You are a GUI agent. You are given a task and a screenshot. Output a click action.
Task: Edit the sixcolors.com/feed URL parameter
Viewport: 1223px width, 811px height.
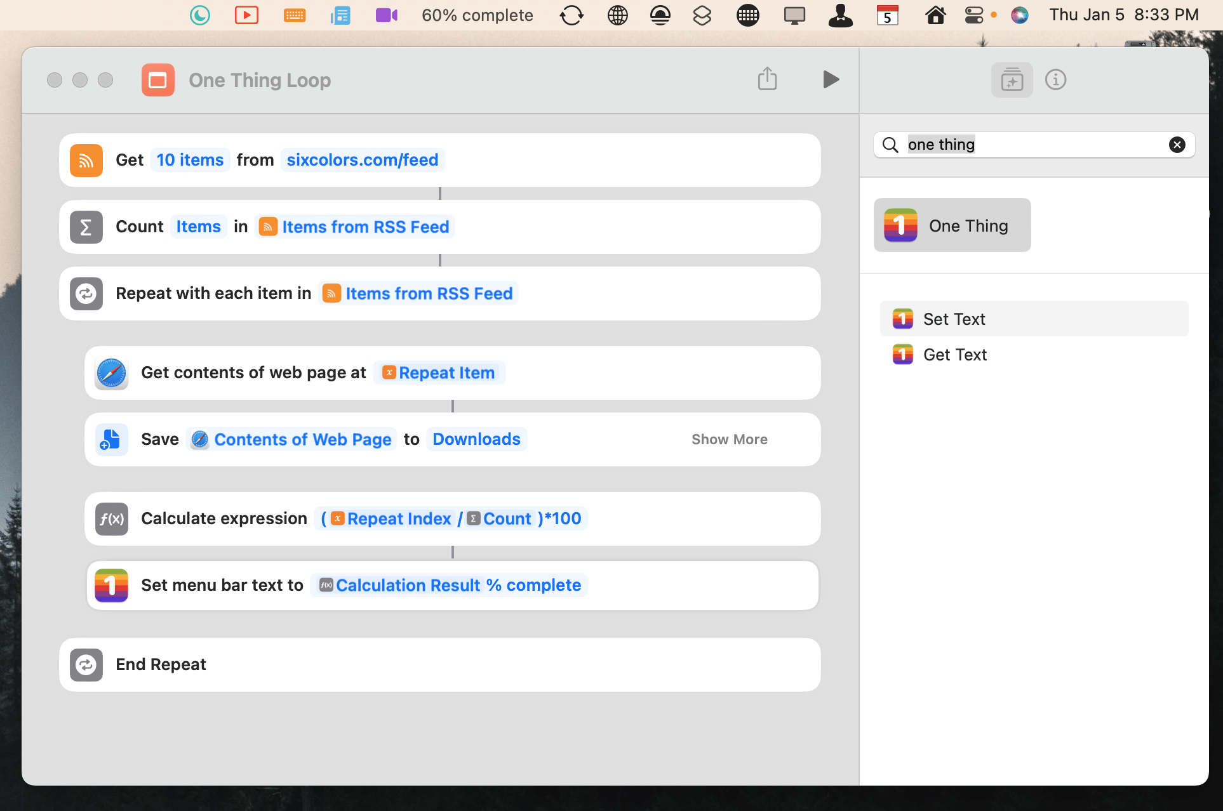tap(362, 160)
